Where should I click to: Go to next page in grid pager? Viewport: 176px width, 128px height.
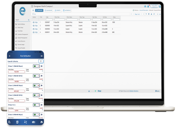(142, 14)
